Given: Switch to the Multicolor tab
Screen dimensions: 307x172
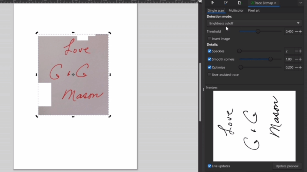Looking at the screenshot, I should click(x=236, y=10).
